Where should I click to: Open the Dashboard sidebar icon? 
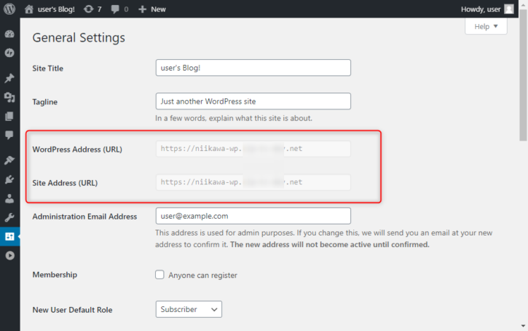click(x=9, y=34)
